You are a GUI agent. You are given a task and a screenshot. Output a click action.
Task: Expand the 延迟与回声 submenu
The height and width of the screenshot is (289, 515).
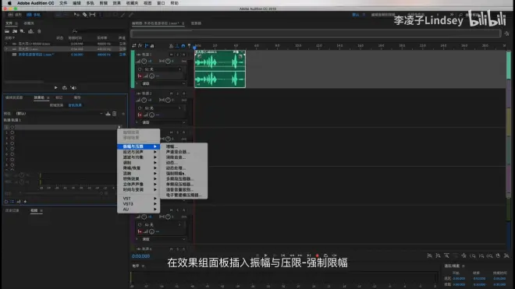139,152
